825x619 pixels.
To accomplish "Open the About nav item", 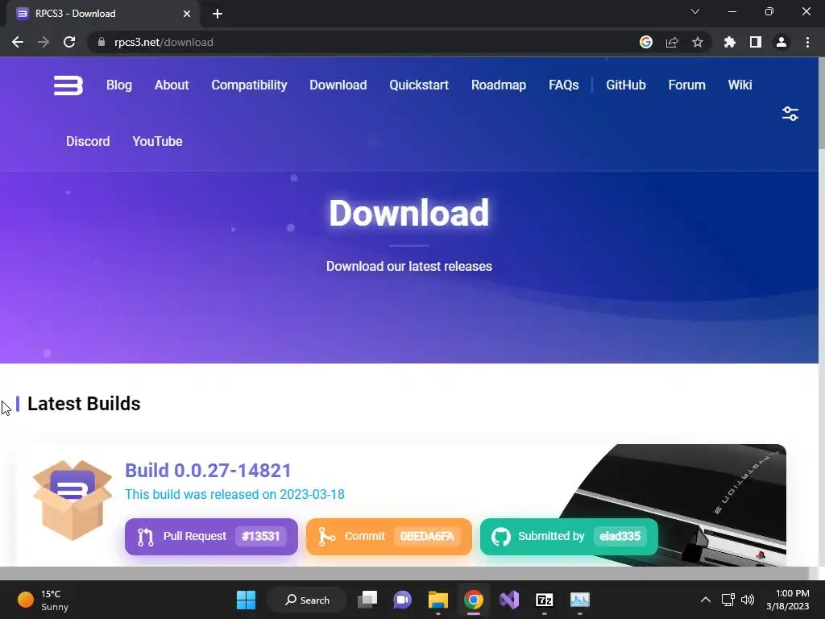I will pos(172,85).
